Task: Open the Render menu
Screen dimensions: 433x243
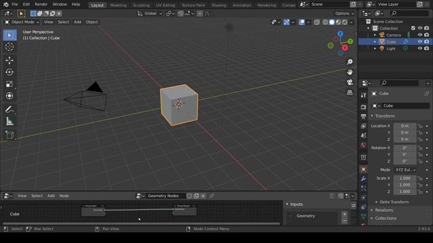Action: (x=41, y=5)
